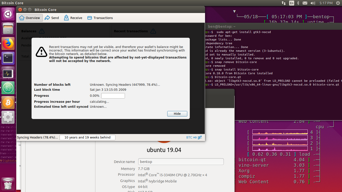Image resolution: width=342 pixels, height=192 pixels.
Task: Click the sync progress bar next to 0.00%
Action: pyautogui.click(x=113, y=95)
